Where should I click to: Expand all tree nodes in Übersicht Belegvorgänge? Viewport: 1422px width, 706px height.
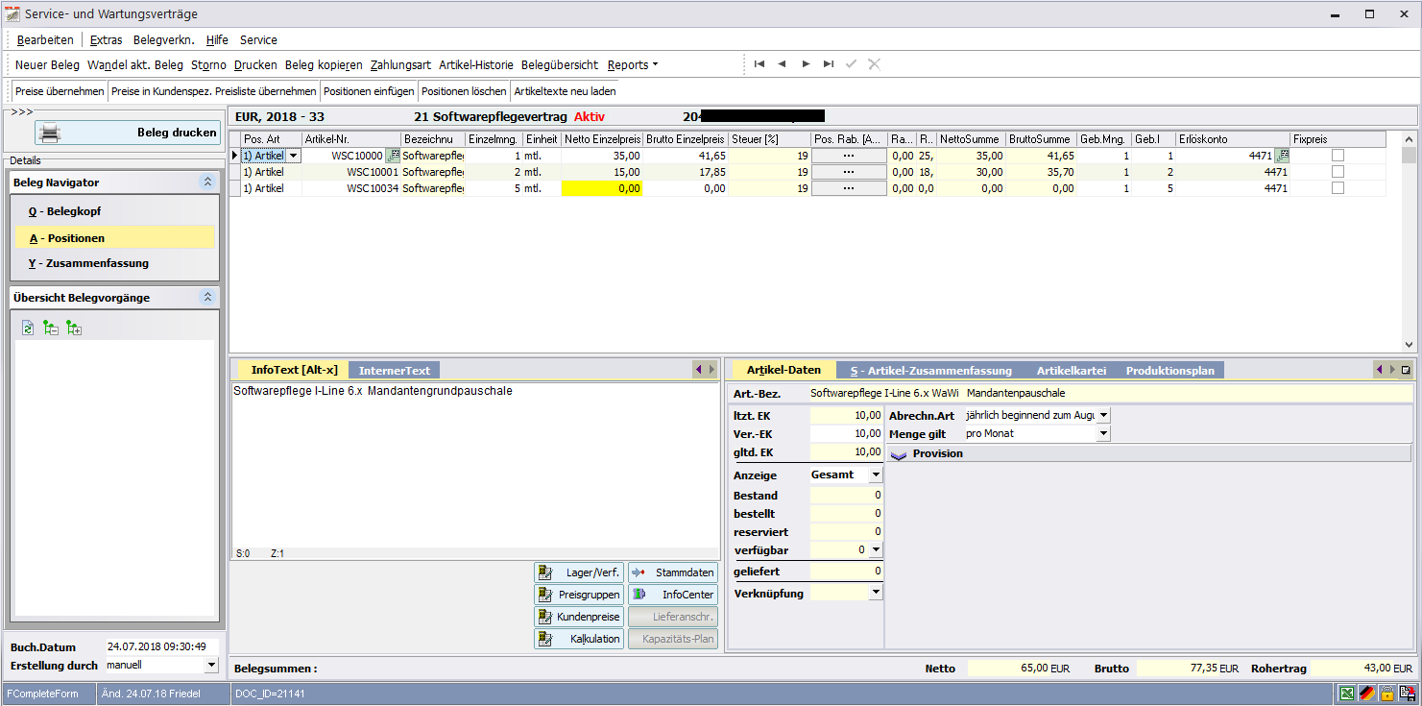pyautogui.click(x=74, y=329)
